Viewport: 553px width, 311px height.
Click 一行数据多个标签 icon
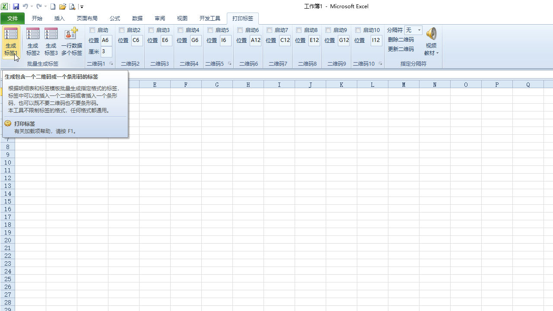(x=71, y=34)
